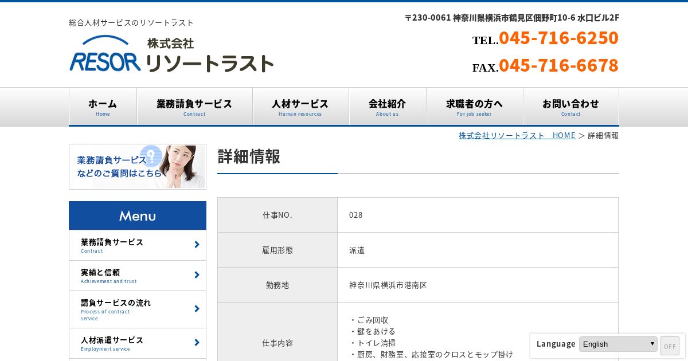This screenshot has width=688, height=361.
Task: Click the 総合人材サービスのリソートラスト tagline
Action: pyautogui.click(x=131, y=22)
